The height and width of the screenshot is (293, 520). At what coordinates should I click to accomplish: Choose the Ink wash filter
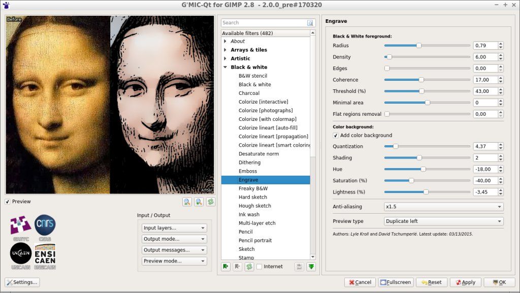tap(249, 214)
